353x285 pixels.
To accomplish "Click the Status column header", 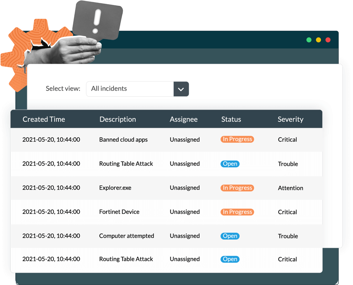I will pyautogui.click(x=231, y=119).
